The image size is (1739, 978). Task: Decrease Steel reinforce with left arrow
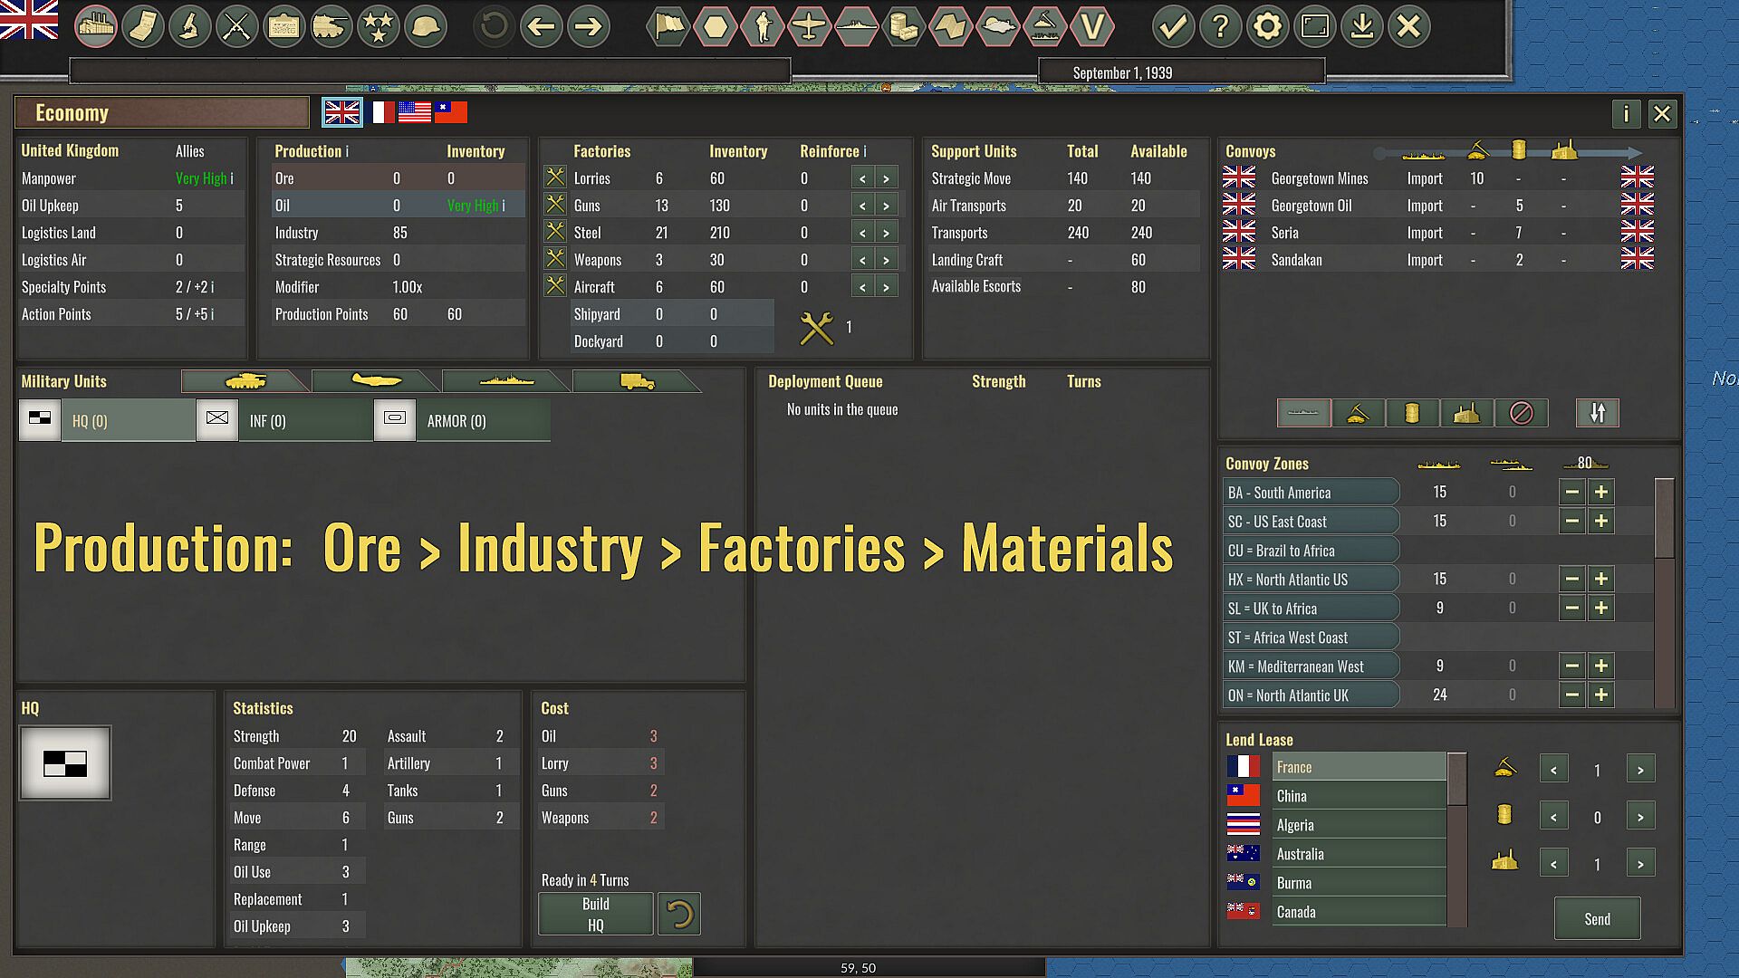tap(862, 234)
